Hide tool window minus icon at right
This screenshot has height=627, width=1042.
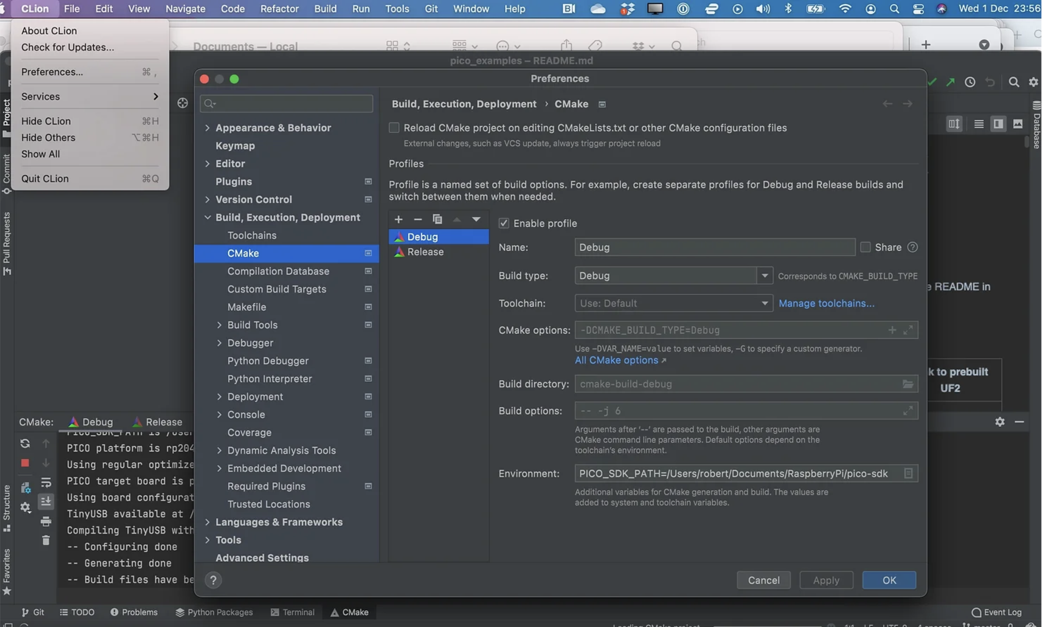click(x=1019, y=422)
